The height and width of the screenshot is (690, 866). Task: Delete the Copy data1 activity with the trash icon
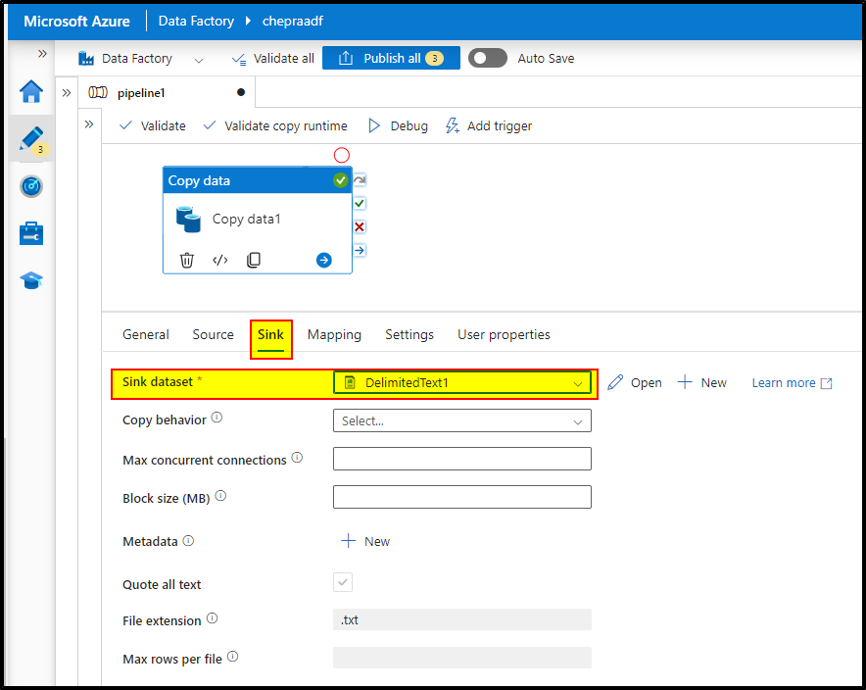click(x=187, y=260)
